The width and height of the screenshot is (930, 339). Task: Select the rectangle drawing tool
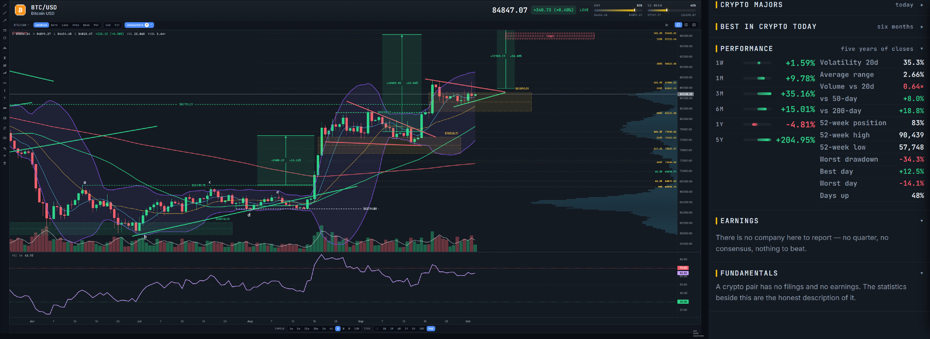click(4, 30)
